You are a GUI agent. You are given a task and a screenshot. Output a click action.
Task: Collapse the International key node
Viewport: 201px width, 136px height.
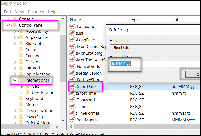click(15, 80)
